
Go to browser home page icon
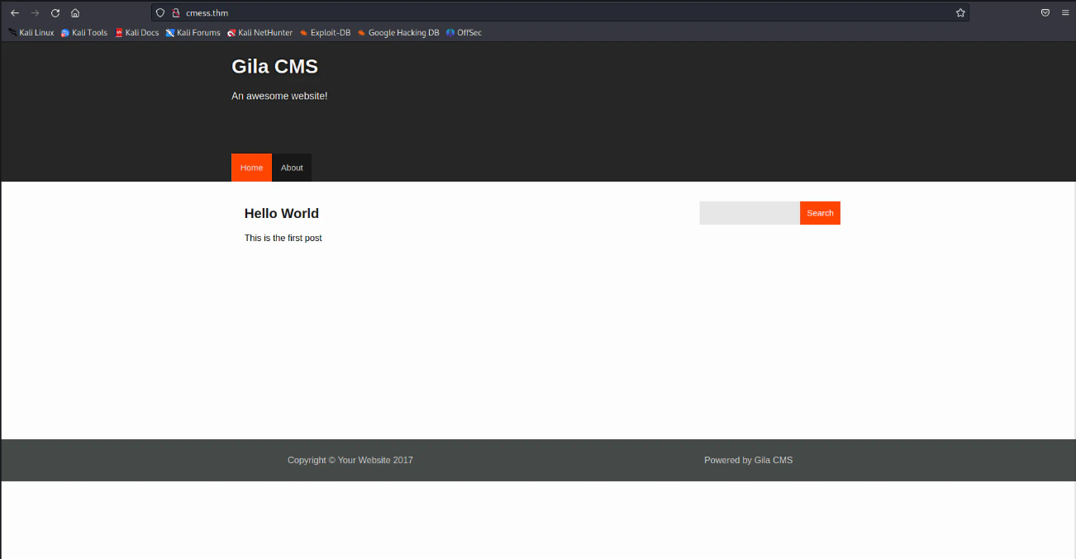click(75, 13)
